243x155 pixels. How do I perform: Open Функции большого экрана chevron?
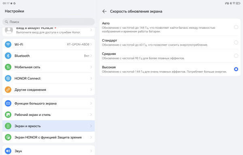[91, 103]
